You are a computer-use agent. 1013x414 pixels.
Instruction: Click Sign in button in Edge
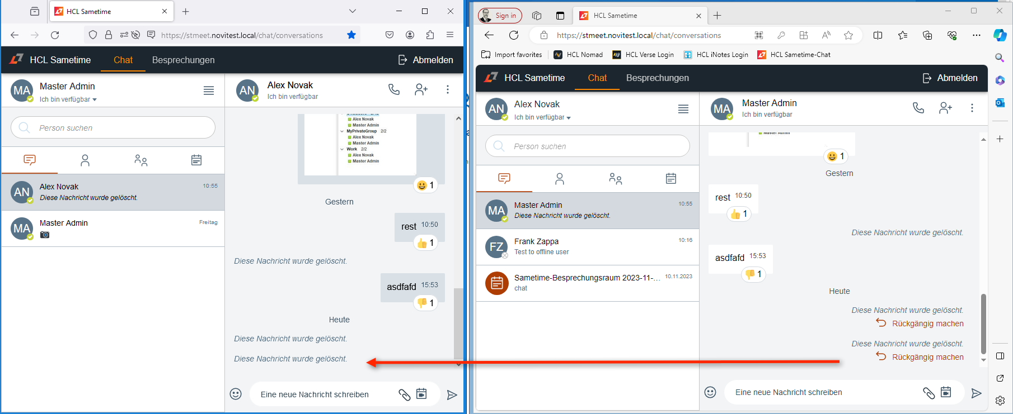pos(500,16)
